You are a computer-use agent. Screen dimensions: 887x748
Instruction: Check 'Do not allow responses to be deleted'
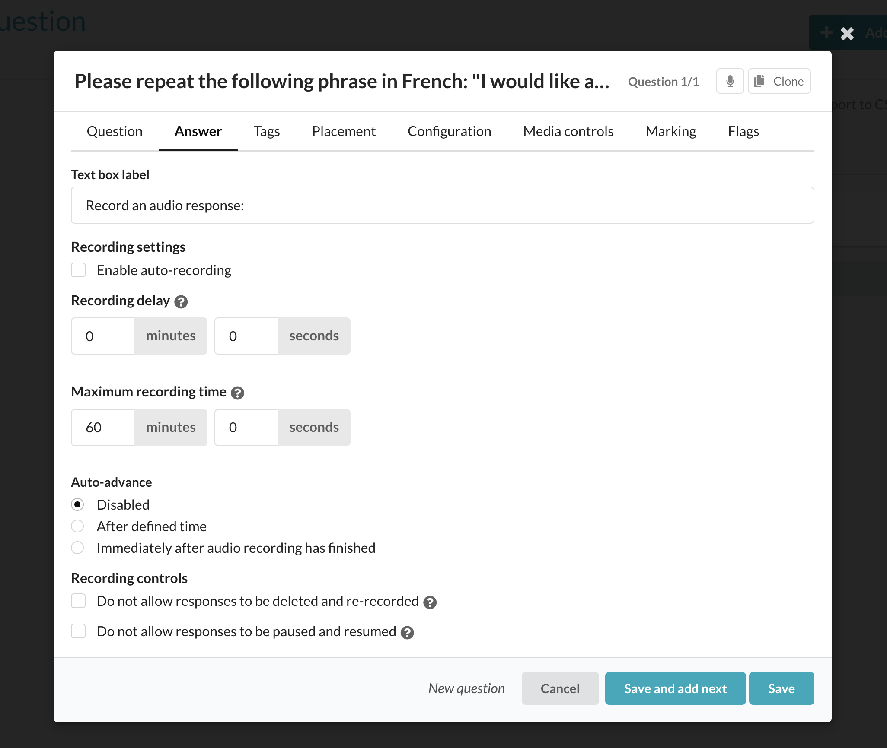click(78, 601)
